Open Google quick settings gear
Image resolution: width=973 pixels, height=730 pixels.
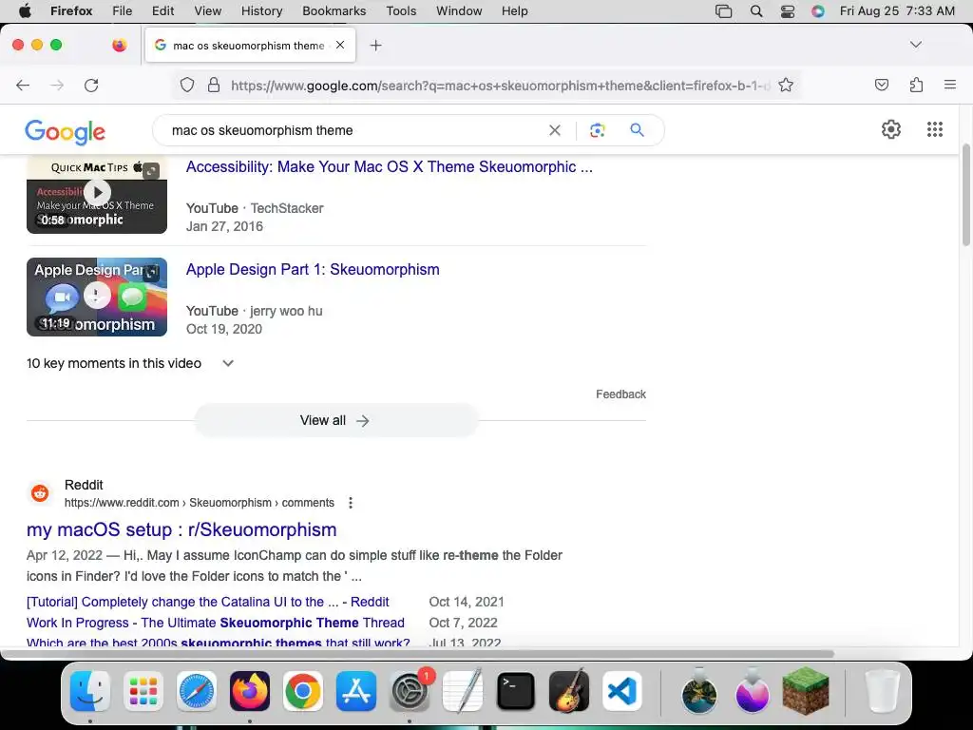[891, 129]
